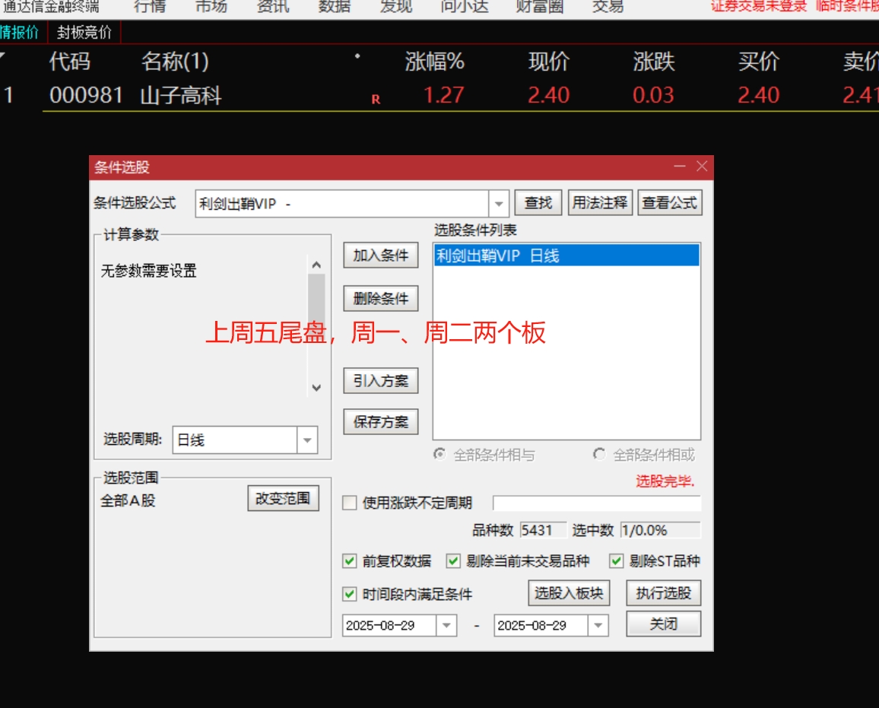Click the start date field 2025-08-29
The height and width of the screenshot is (708, 879).
pos(389,625)
